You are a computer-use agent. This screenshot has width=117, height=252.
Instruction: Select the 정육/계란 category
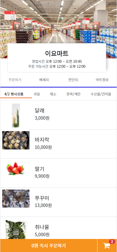click(73, 94)
